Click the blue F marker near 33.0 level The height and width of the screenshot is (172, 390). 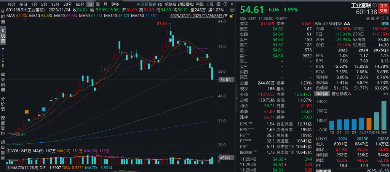[43, 109]
